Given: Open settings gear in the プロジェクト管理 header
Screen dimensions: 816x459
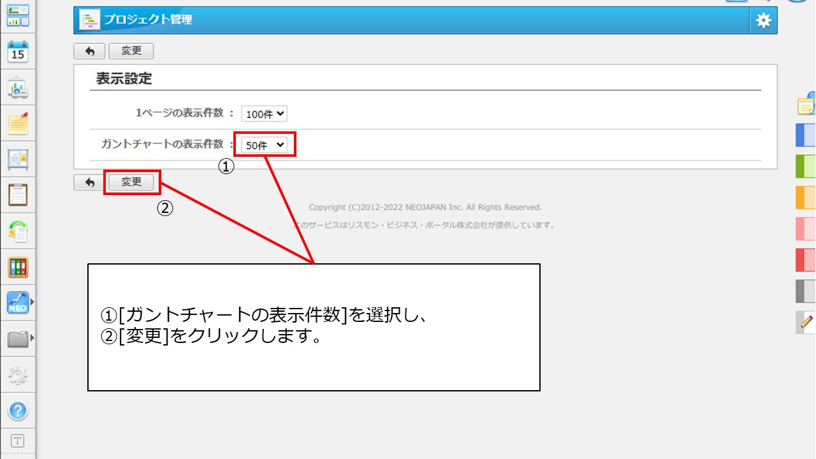Looking at the screenshot, I should click(x=763, y=20).
